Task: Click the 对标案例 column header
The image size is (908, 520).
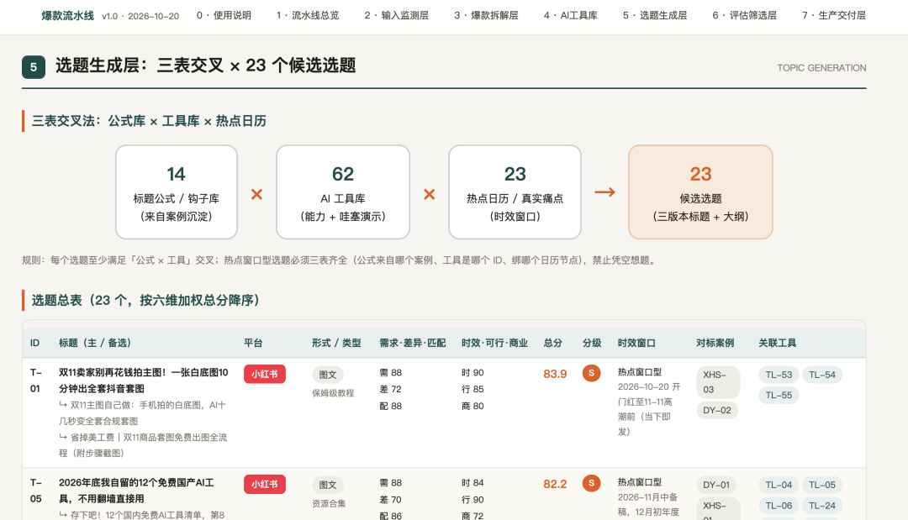Action: 715,343
